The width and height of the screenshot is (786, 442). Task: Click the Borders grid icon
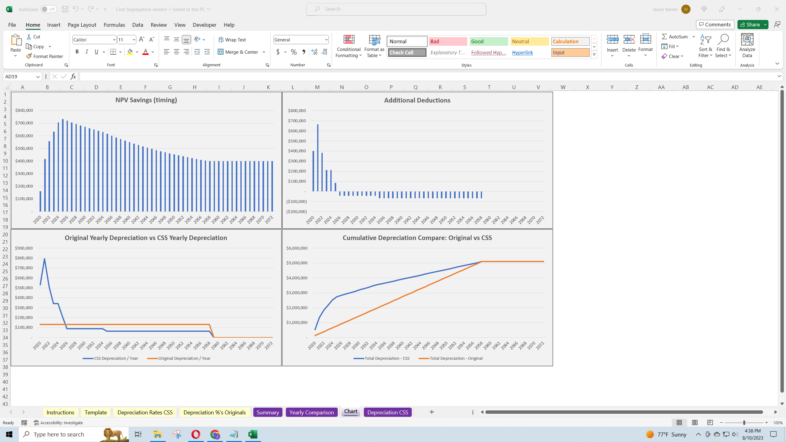pyautogui.click(x=113, y=52)
